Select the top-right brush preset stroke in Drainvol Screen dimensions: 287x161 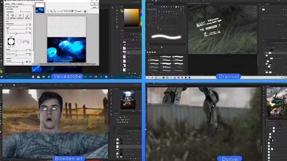[x=178, y=57]
